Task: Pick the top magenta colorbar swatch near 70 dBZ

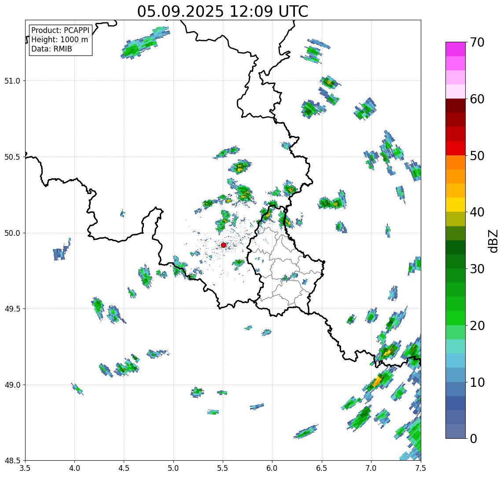Action: click(456, 49)
